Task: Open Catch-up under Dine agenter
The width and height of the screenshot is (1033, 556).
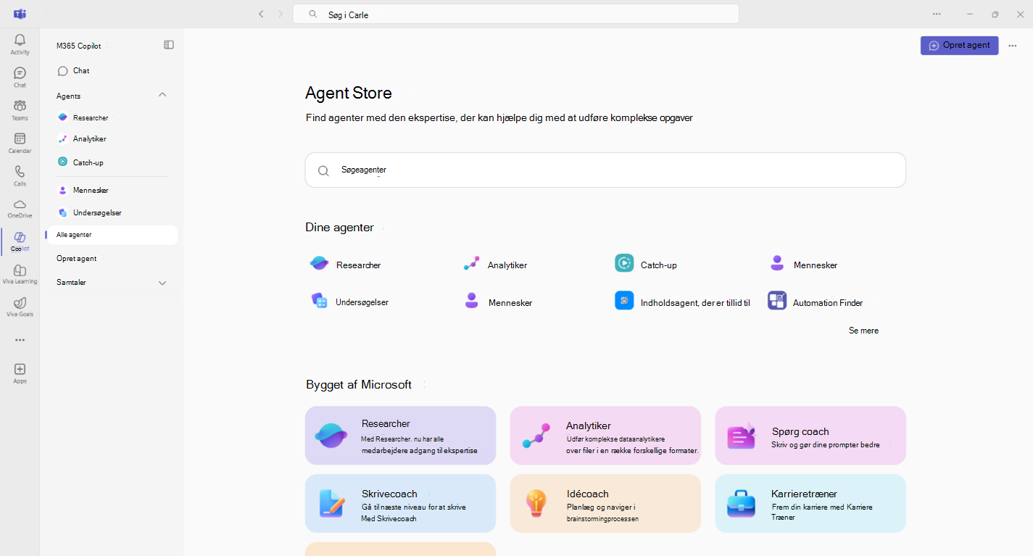Action: (x=647, y=265)
